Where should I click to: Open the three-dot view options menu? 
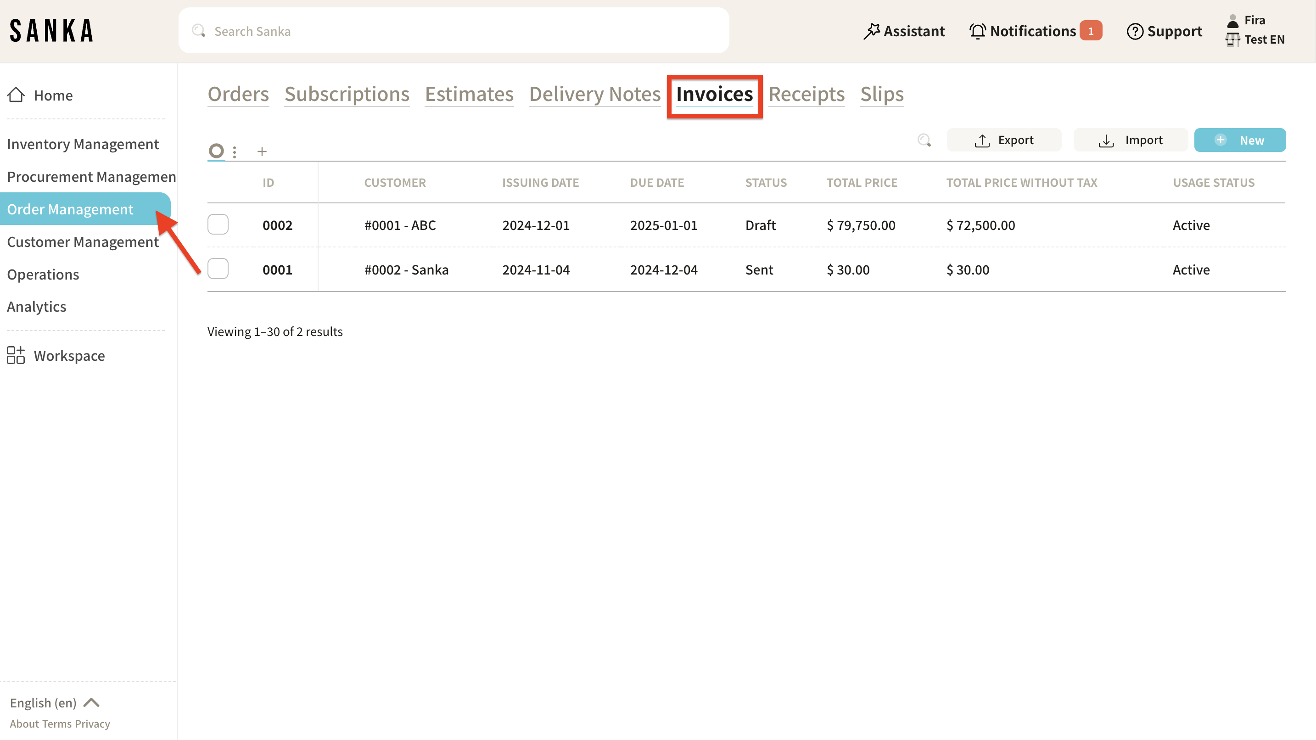(235, 152)
